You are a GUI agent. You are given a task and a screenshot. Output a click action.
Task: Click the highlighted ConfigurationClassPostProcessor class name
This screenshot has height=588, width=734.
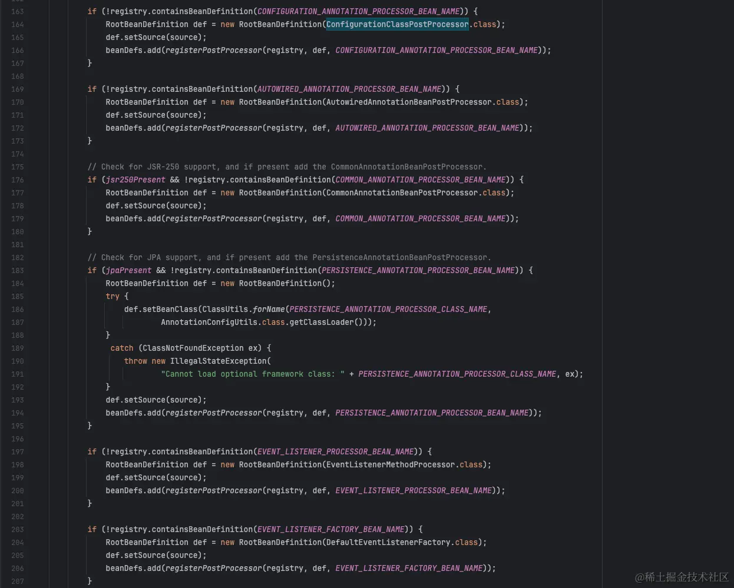(398, 24)
